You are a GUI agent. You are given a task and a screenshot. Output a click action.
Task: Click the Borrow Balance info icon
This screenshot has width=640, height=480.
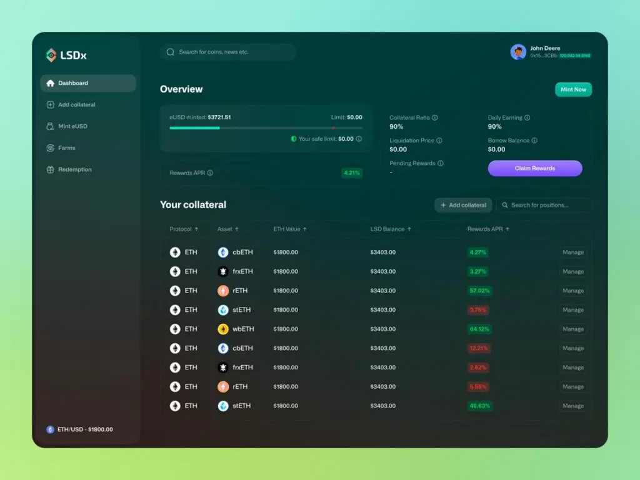tap(534, 141)
